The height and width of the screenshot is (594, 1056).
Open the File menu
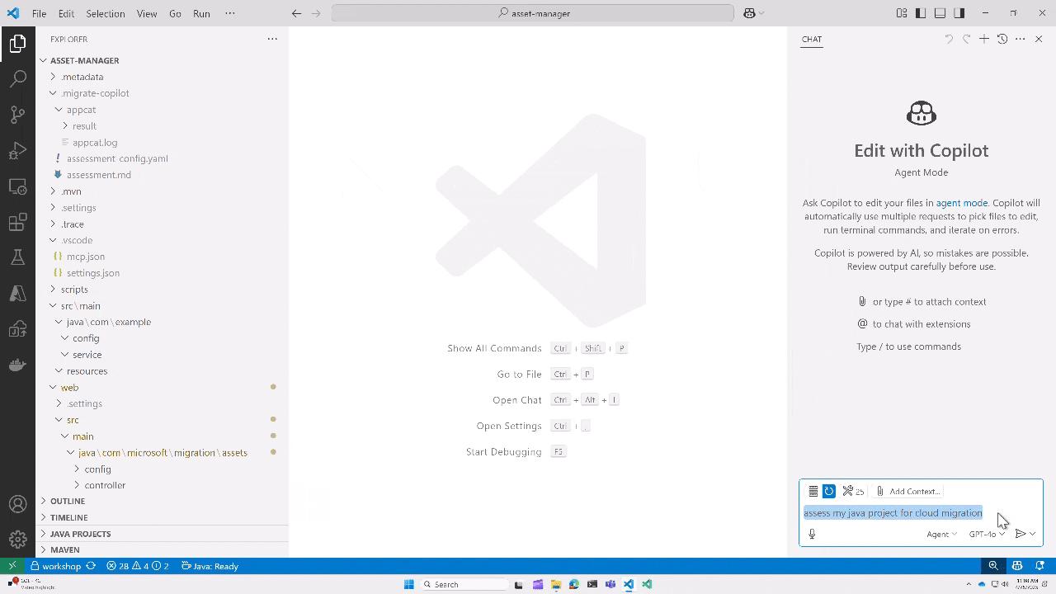pos(39,13)
